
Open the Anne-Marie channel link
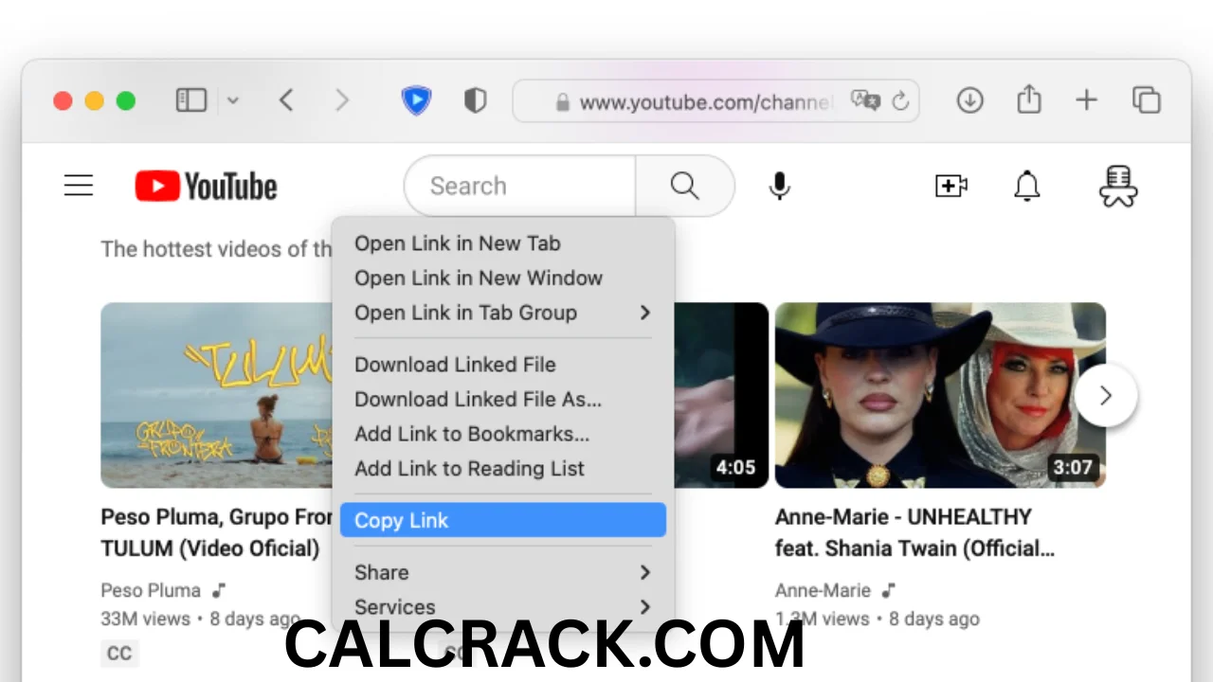(x=823, y=590)
